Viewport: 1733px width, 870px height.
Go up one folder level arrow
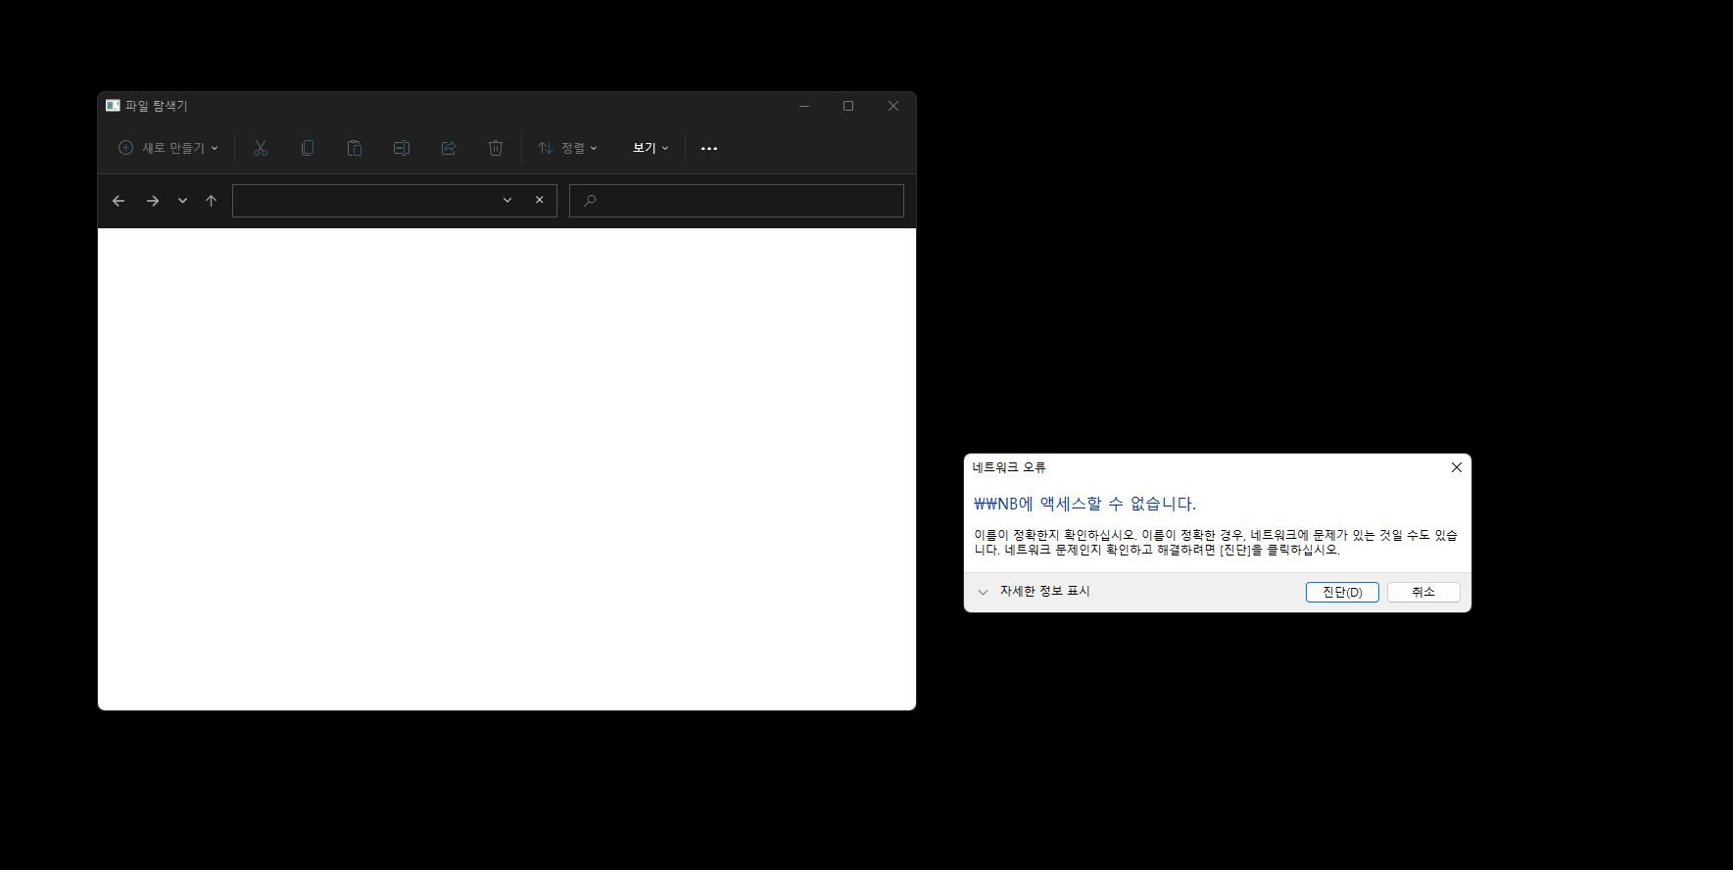pos(211,201)
